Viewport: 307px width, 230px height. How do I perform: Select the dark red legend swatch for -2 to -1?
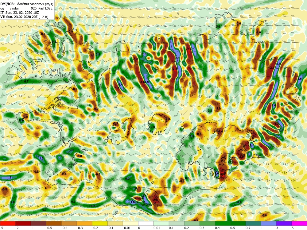click(23, 224)
